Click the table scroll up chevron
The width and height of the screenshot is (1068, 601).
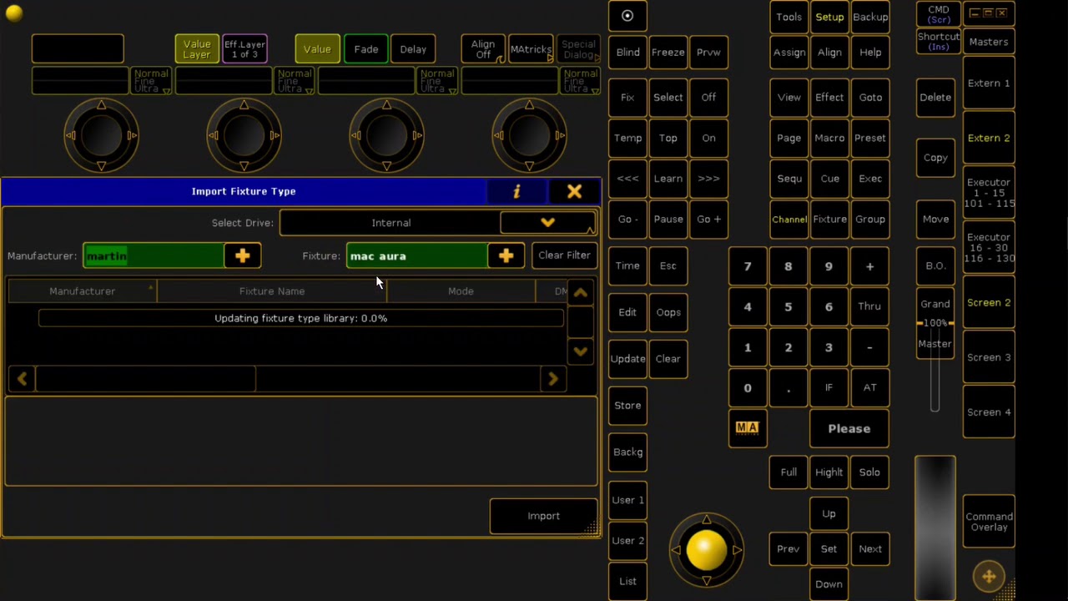point(580,293)
